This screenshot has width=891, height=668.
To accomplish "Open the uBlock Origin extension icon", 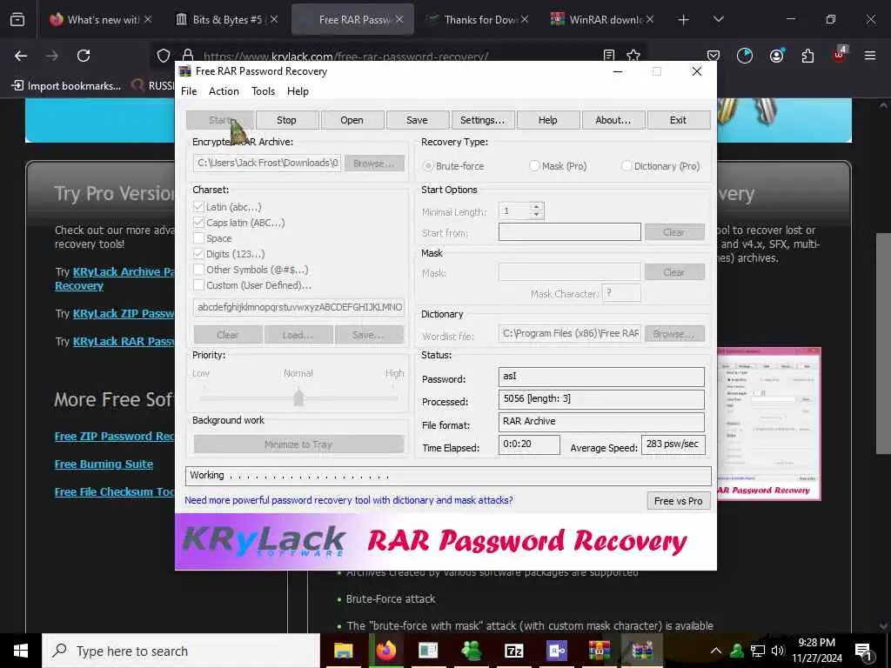I will tap(840, 55).
